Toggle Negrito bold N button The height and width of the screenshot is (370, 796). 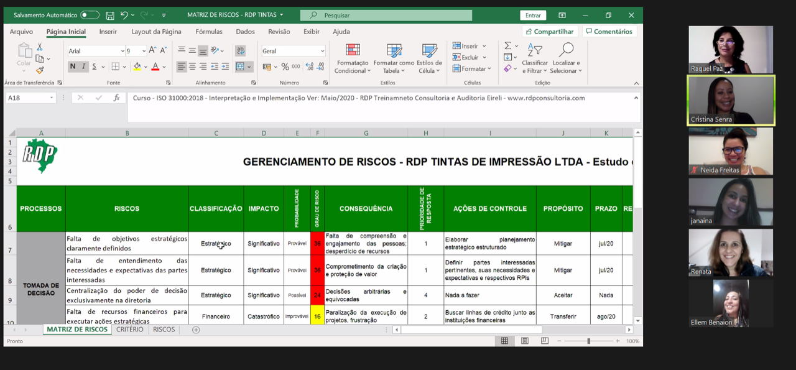[73, 67]
